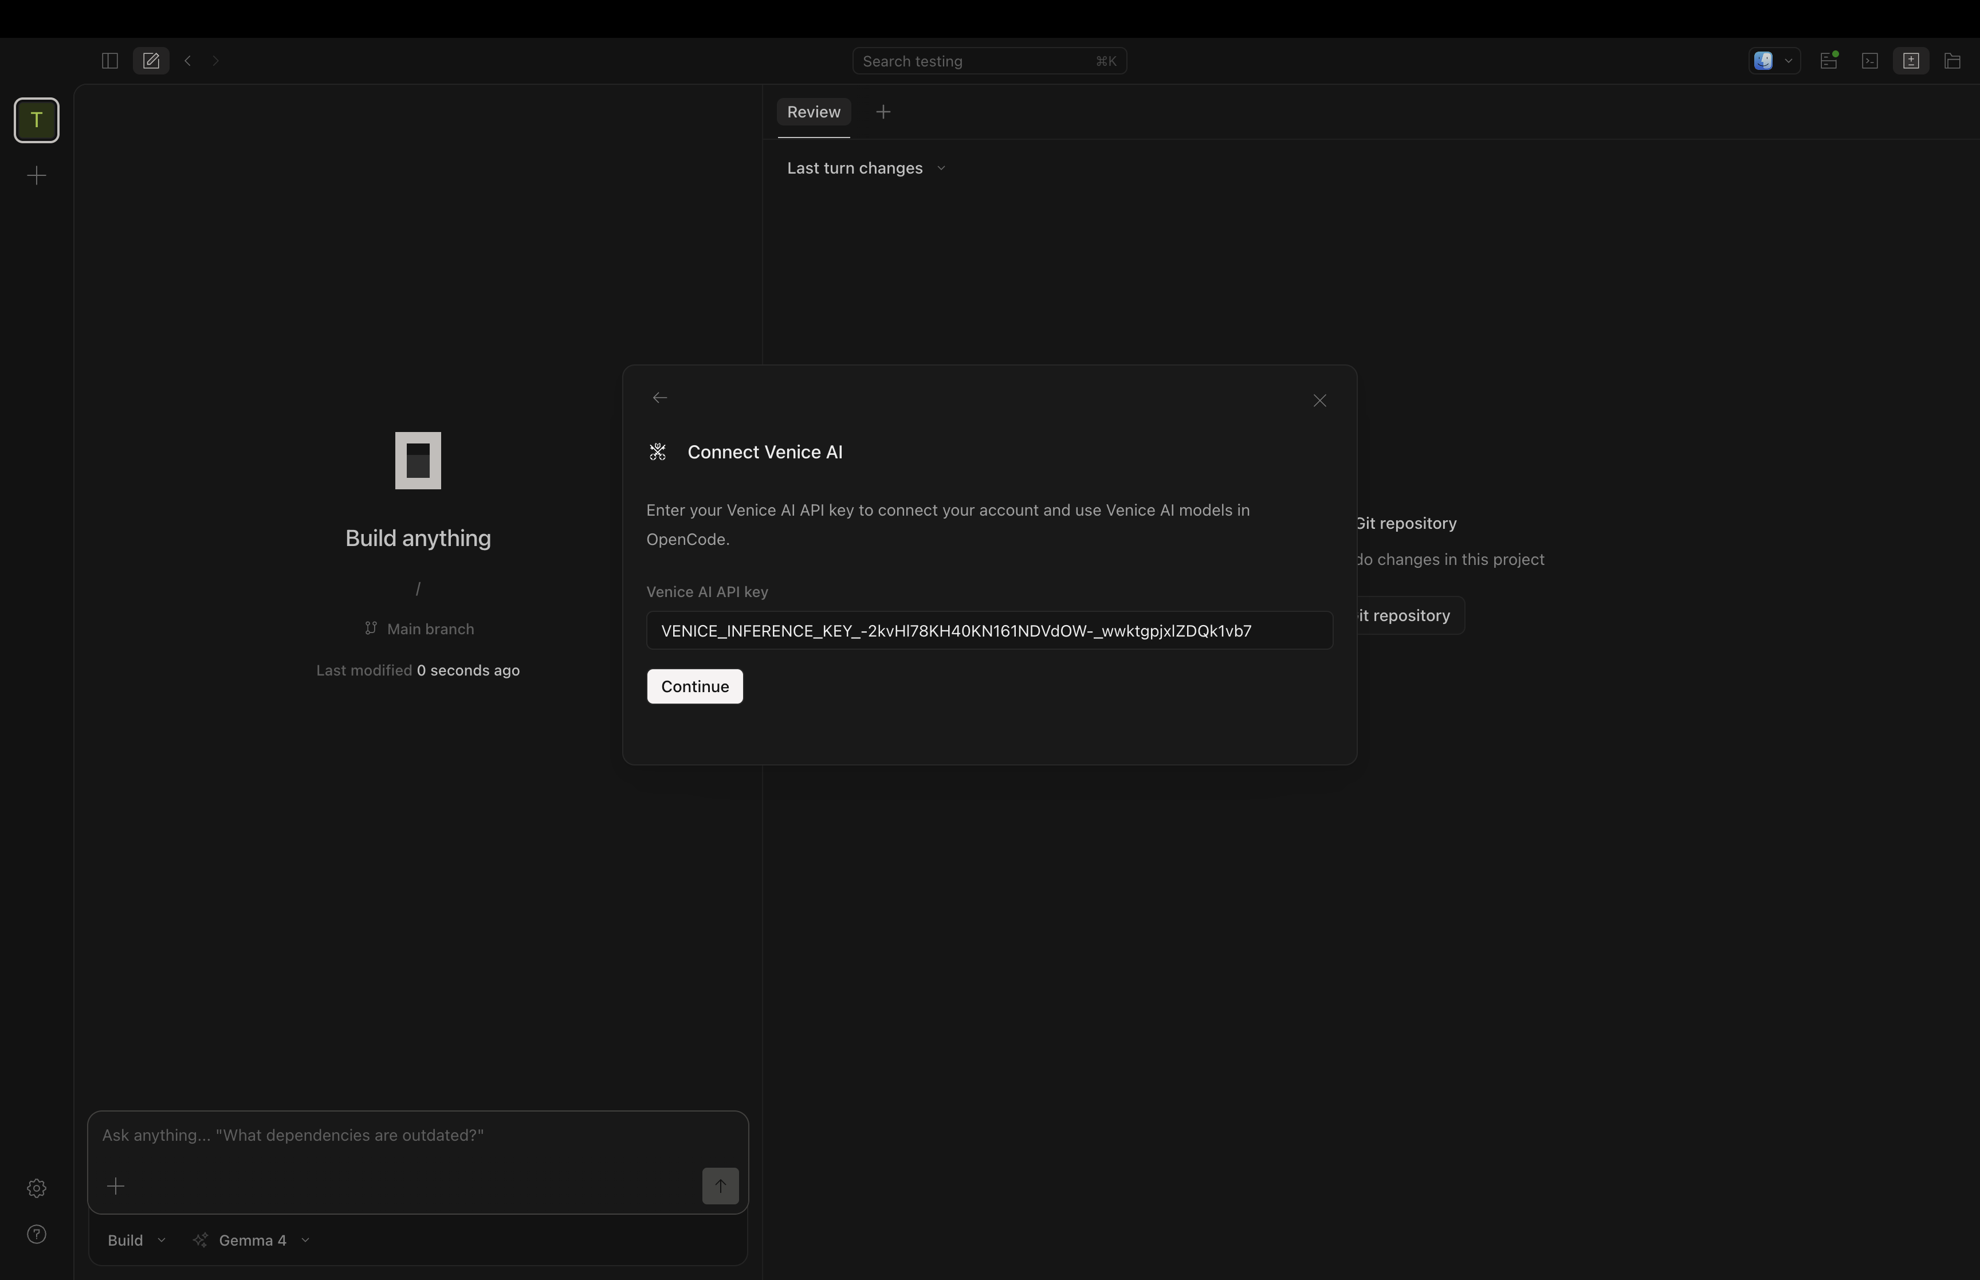The width and height of the screenshot is (1980, 1280).
Task: Close the Connect Venice AI dialog
Action: (x=1319, y=401)
